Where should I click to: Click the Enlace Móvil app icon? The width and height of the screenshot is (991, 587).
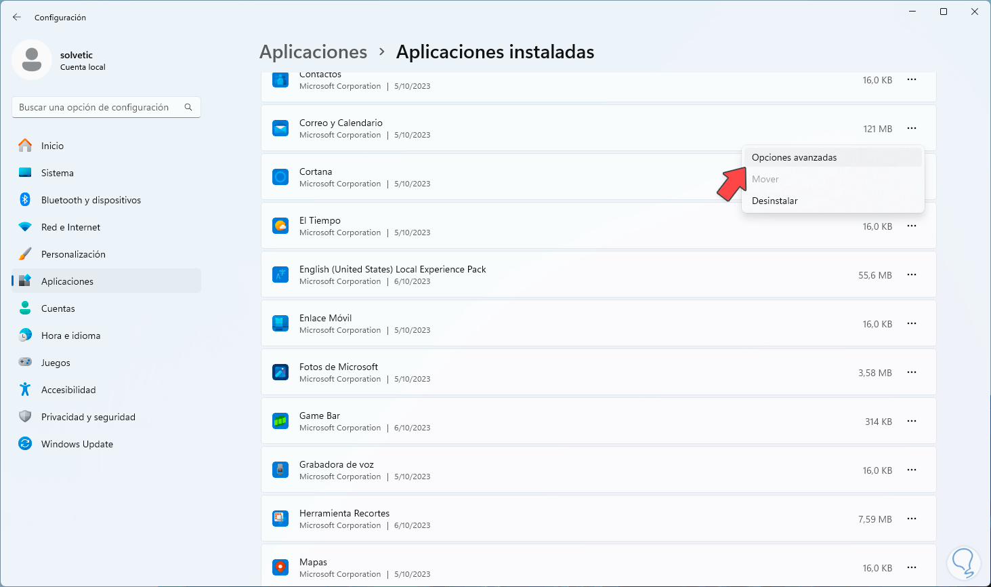(x=280, y=323)
